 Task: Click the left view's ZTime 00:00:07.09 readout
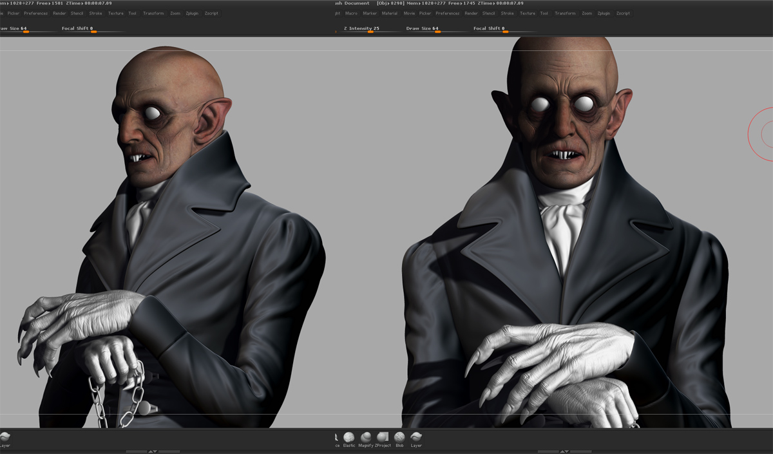(x=88, y=3)
